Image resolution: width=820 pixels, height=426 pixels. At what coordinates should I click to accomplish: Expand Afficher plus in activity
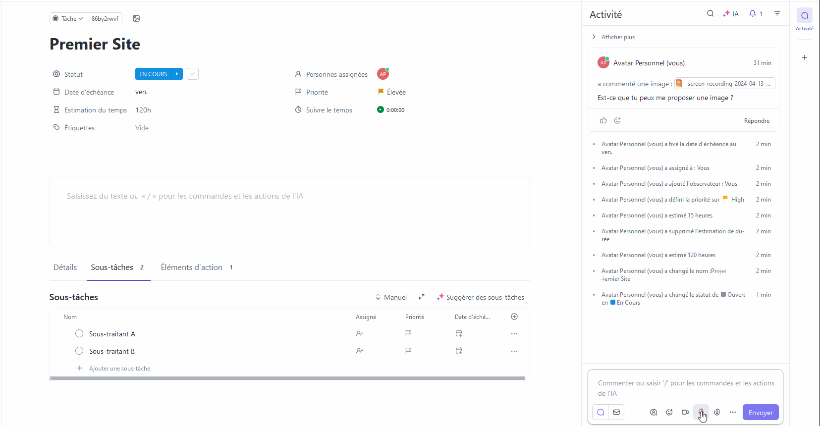coord(613,37)
